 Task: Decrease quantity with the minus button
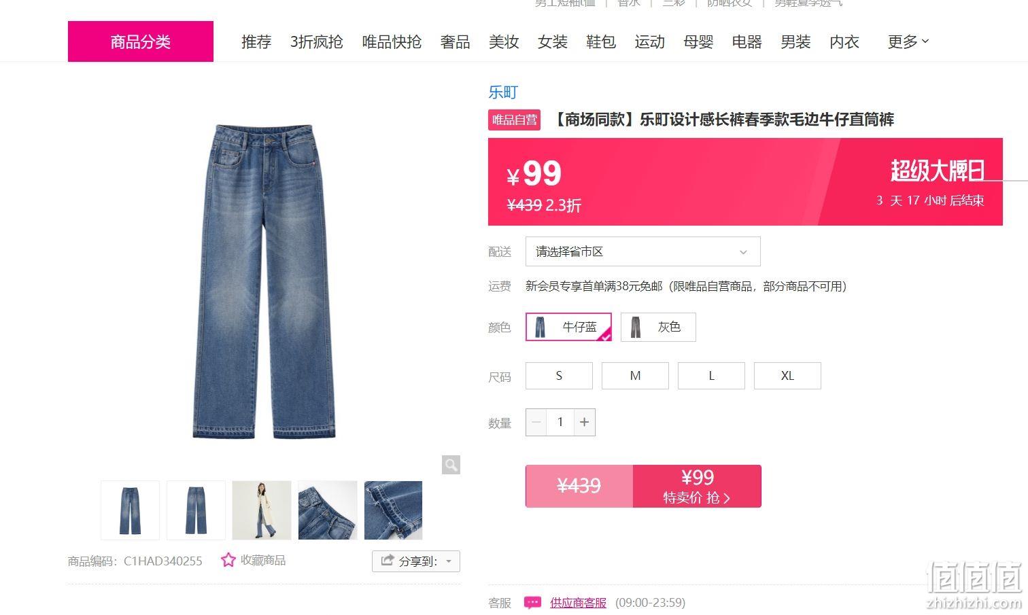click(536, 422)
